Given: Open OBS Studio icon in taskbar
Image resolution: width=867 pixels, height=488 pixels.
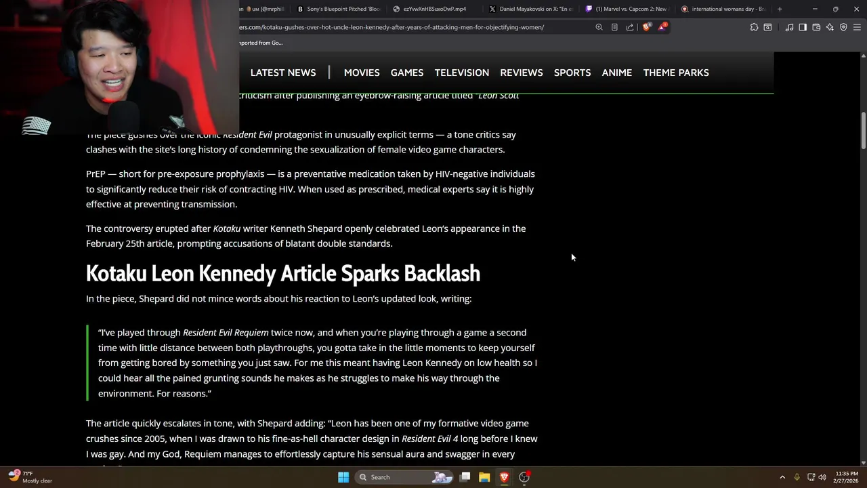Looking at the screenshot, I should pyautogui.click(x=524, y=477).
